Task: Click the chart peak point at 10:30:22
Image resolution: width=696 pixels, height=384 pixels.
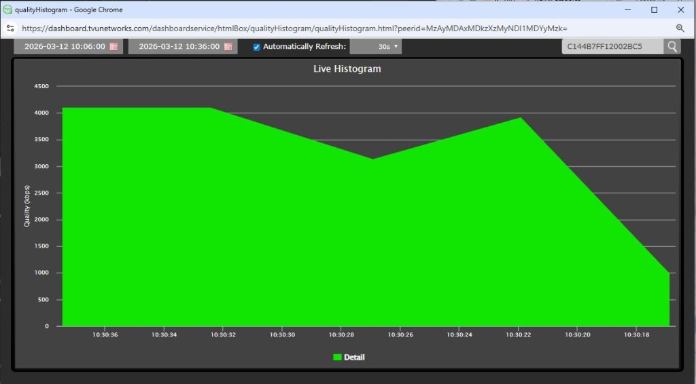Action: pos(520,117)
